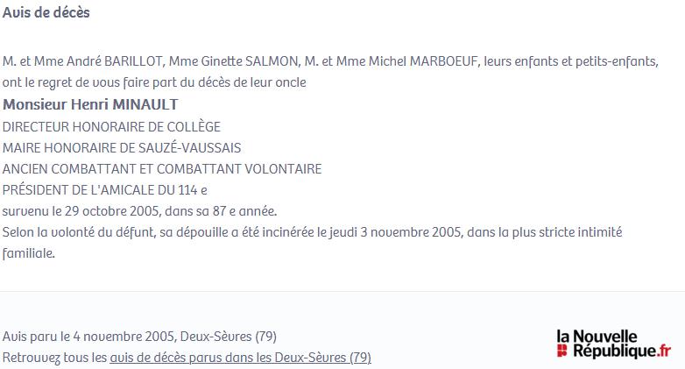Open the avis de décès Deux-Sèvres link
685x369 pixels.
(x=240, y=358)
